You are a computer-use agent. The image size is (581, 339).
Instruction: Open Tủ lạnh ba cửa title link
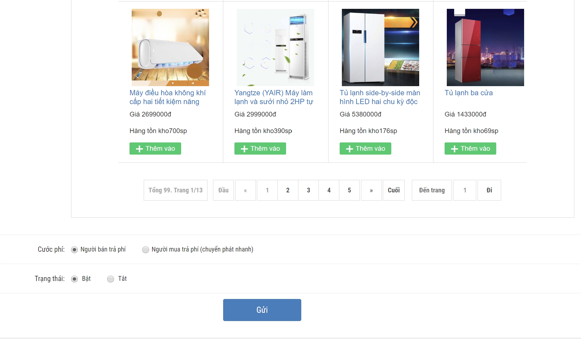pos(469,93)
